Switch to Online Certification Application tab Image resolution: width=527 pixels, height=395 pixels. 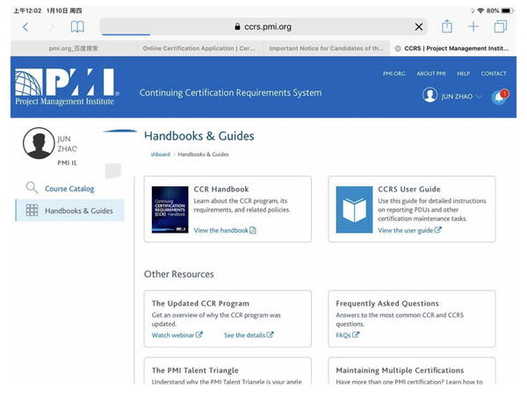click(x=200, y=48)
